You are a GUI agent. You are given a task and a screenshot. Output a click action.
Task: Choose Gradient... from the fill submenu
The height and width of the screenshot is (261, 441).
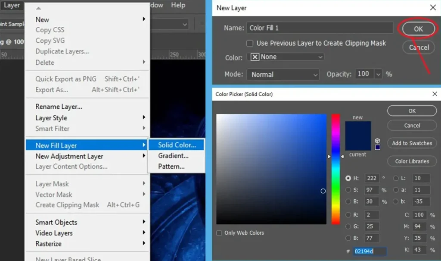pos(176,156)
